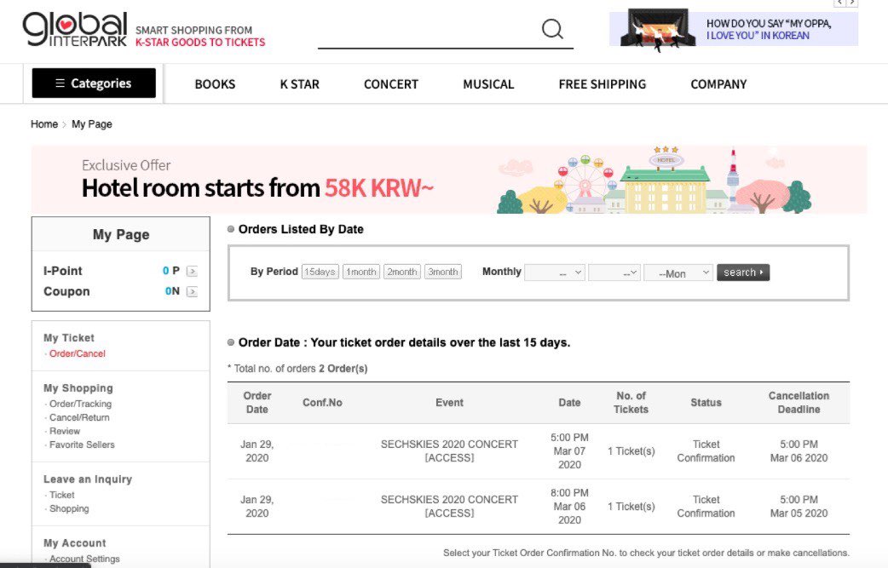Open the MUSICAL menu

(488, 84)
